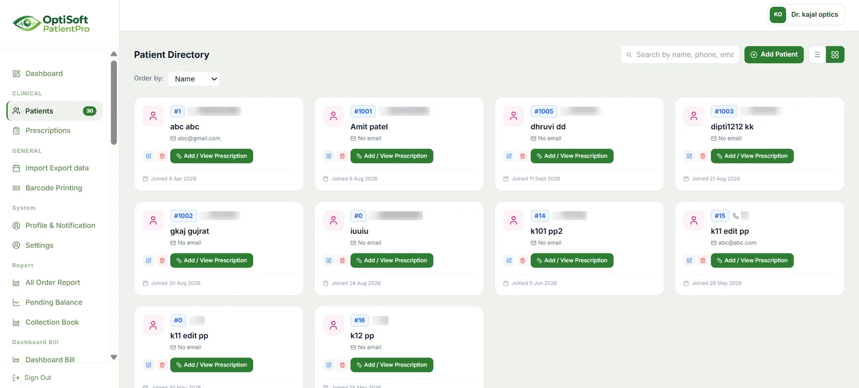Open Pending Balance report
The width and height of the screenshot is (859, 388).
pos(54,302)
